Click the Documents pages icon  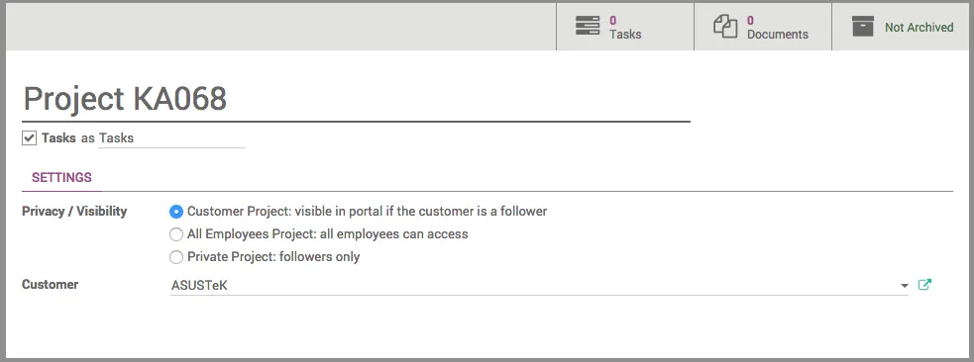click(x=725, y=27)
